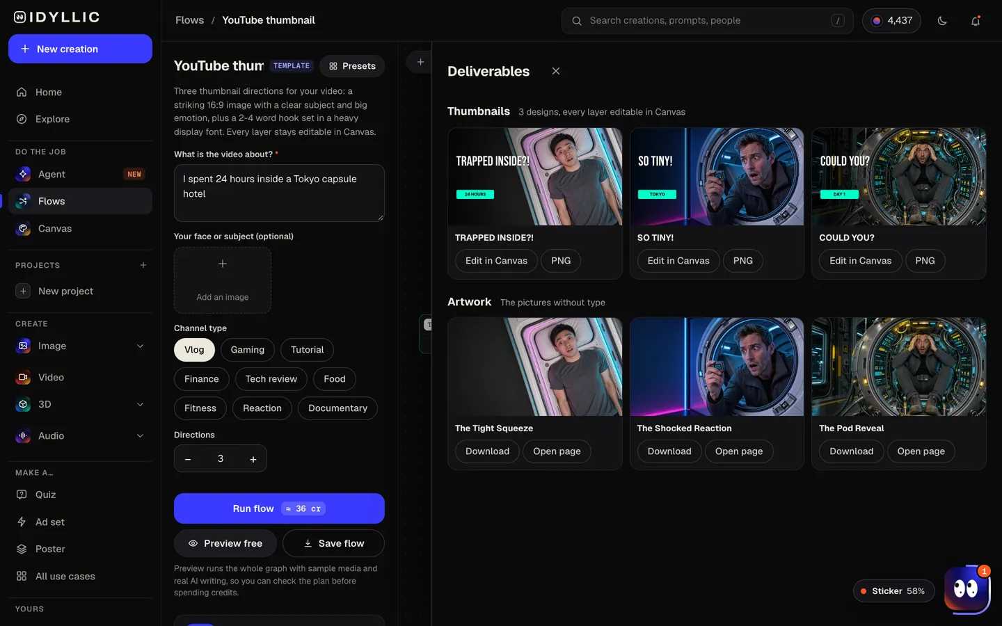The image size is (1002, 626).
Task: Open the notifications bell
Action: [976, 21]
